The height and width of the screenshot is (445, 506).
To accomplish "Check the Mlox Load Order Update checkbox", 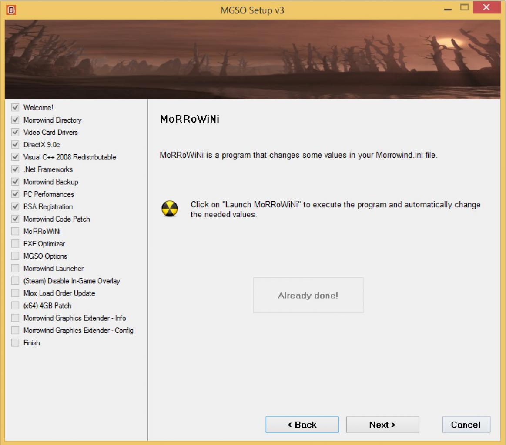I will pos(15,293).
